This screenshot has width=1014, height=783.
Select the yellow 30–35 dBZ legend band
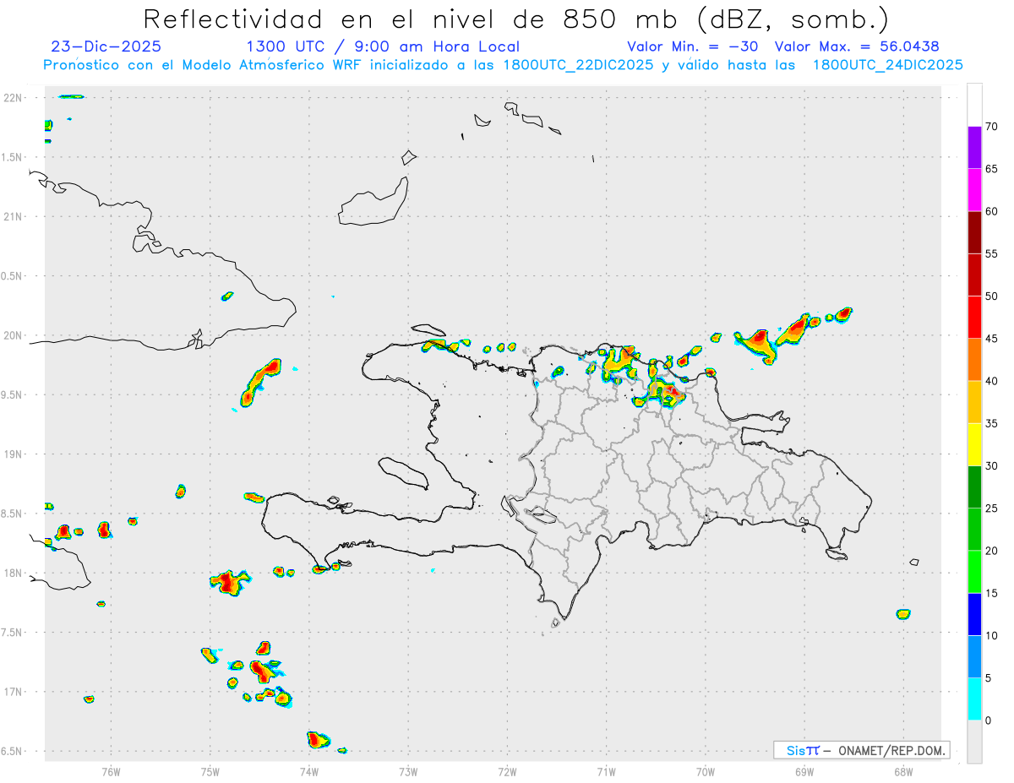click(x=974, y=444)
